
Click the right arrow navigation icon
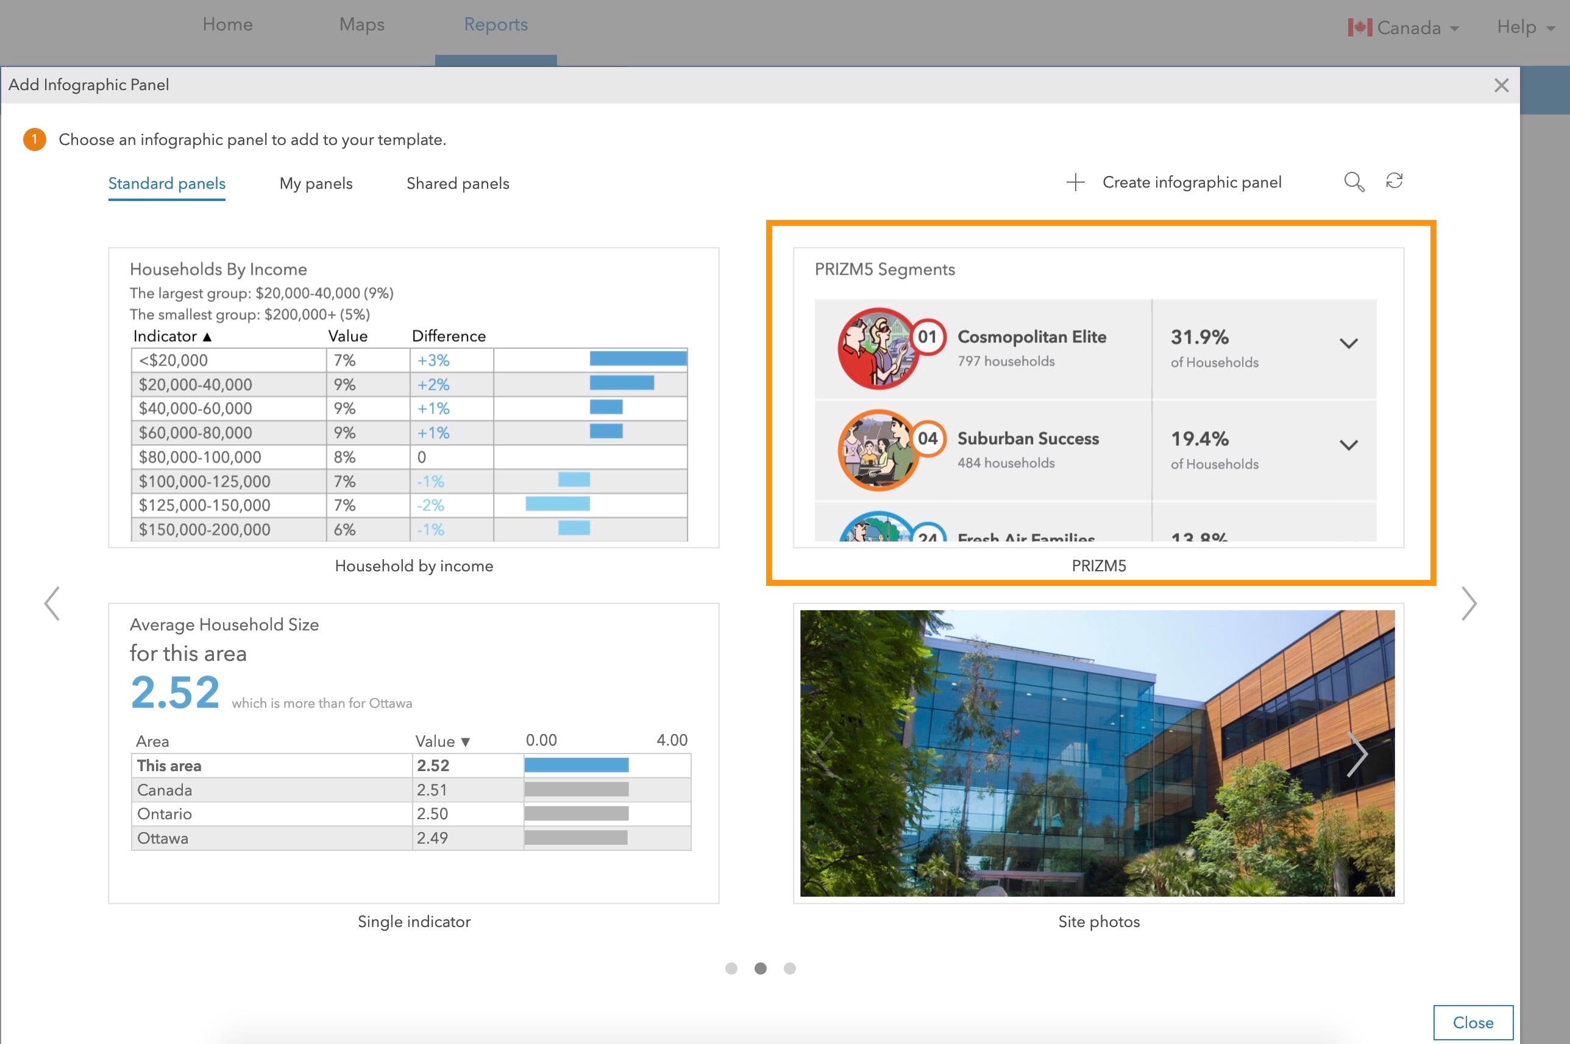[x=1471, y=604]
